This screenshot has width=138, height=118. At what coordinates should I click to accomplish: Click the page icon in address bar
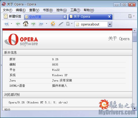point(77,24)
